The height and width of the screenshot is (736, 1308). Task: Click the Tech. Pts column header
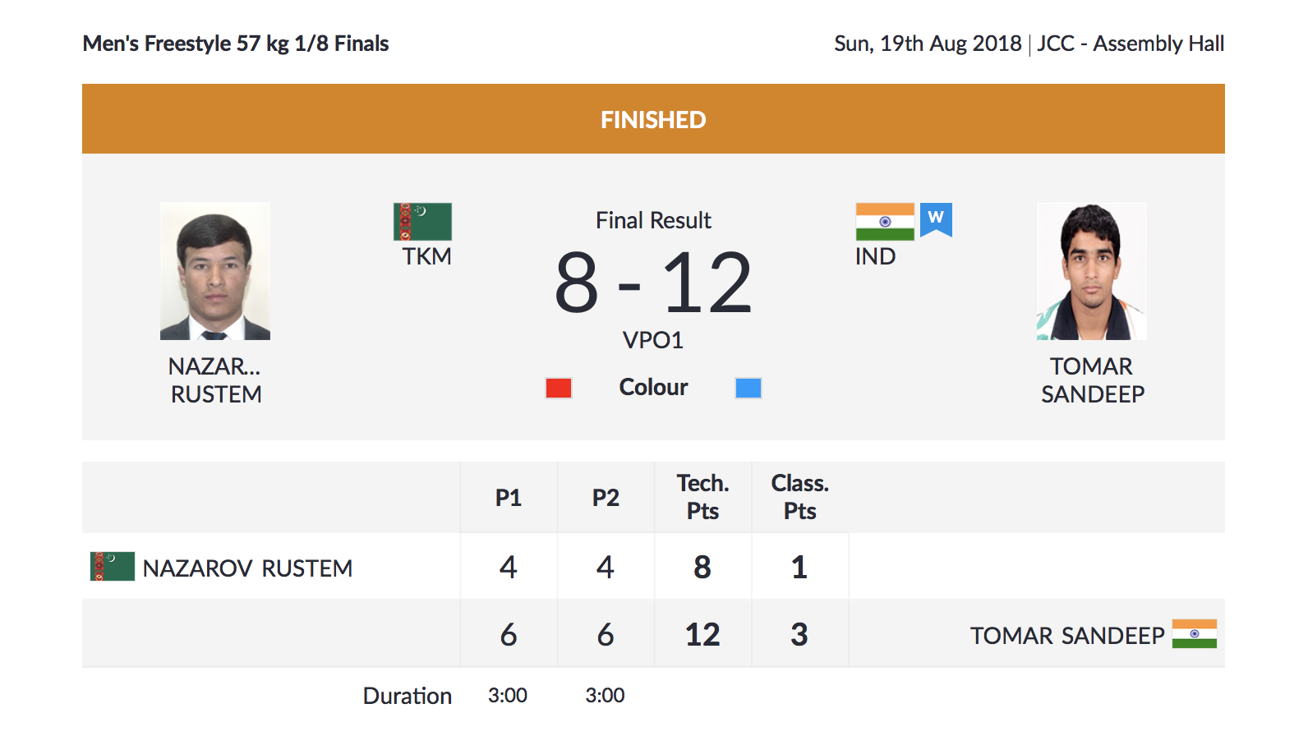pos(702,497)
